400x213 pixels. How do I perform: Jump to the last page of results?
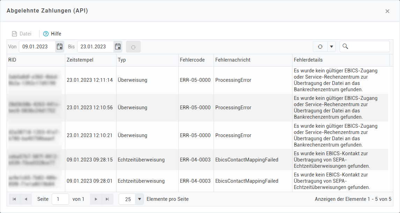click(x=107, y=199)
